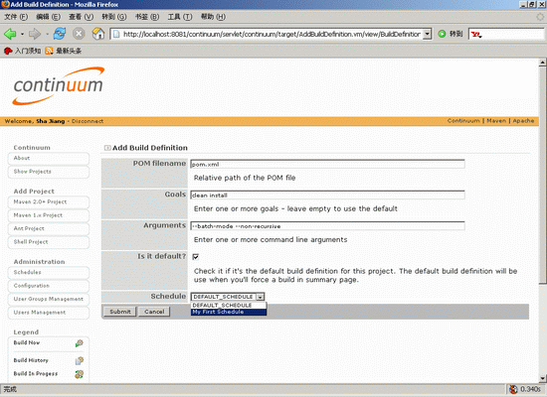The width and height of the screenshot is (547, 397).
Task: Open the Back button history dropdown
Action: pyautogui.click(x=22, y=34)
